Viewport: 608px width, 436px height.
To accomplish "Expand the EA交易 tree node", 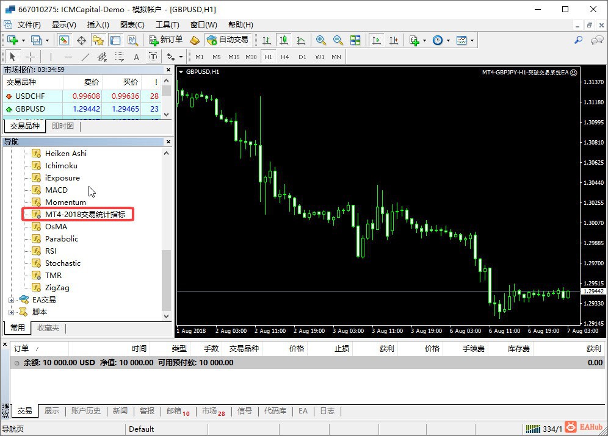I will (11, 300).
